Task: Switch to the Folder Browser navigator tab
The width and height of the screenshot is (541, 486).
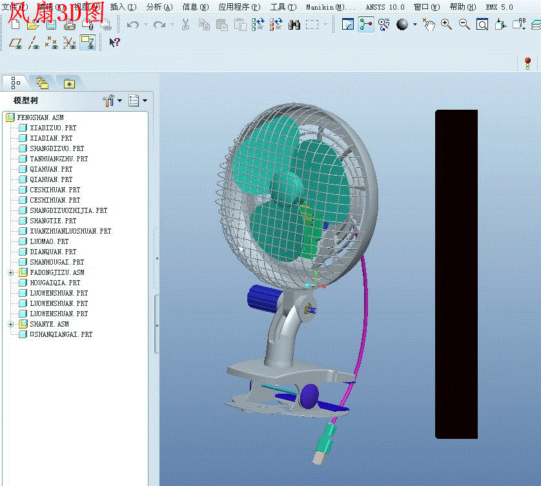Action: click(x=42, y=83)
